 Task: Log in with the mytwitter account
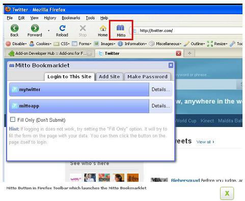pos(79,89)
